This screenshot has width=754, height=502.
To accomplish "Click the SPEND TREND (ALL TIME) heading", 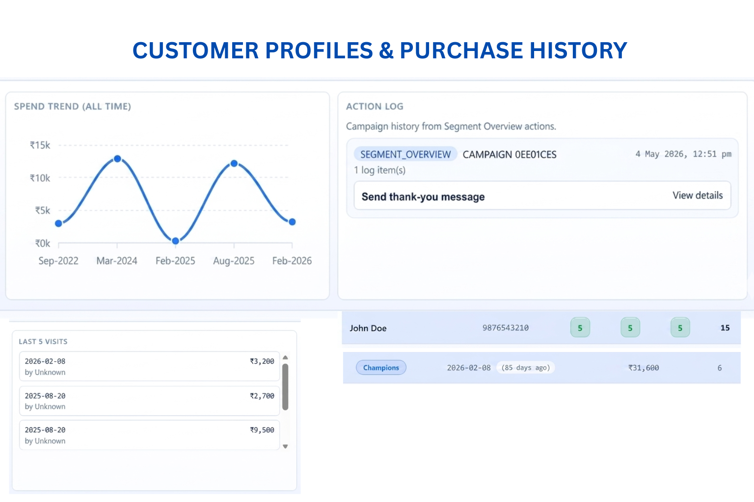I will [x=73, y=106].
